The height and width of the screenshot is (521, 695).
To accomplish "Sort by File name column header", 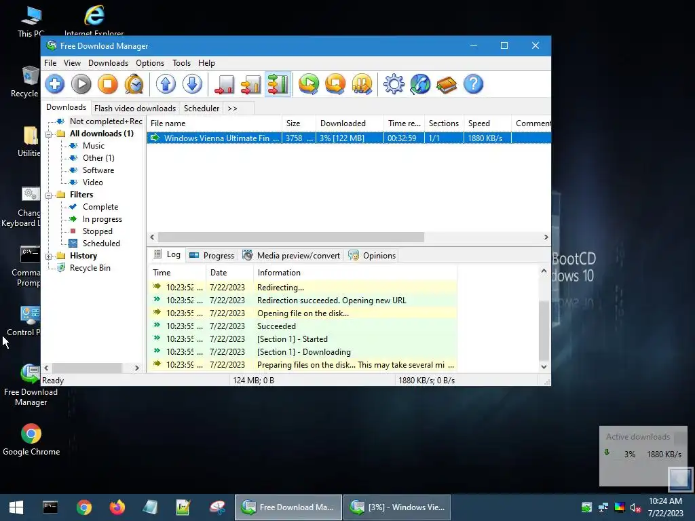I will (x=214, y=123).
